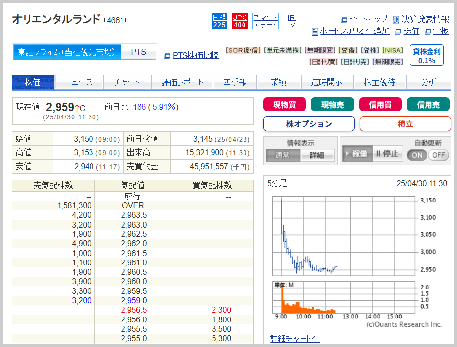This screenshot has width=457, height=347.
Task: Open the 四季報 tab
Action: (235, 82)
